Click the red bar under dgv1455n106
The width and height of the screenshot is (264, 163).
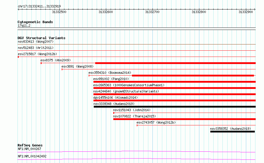[175, 100]
